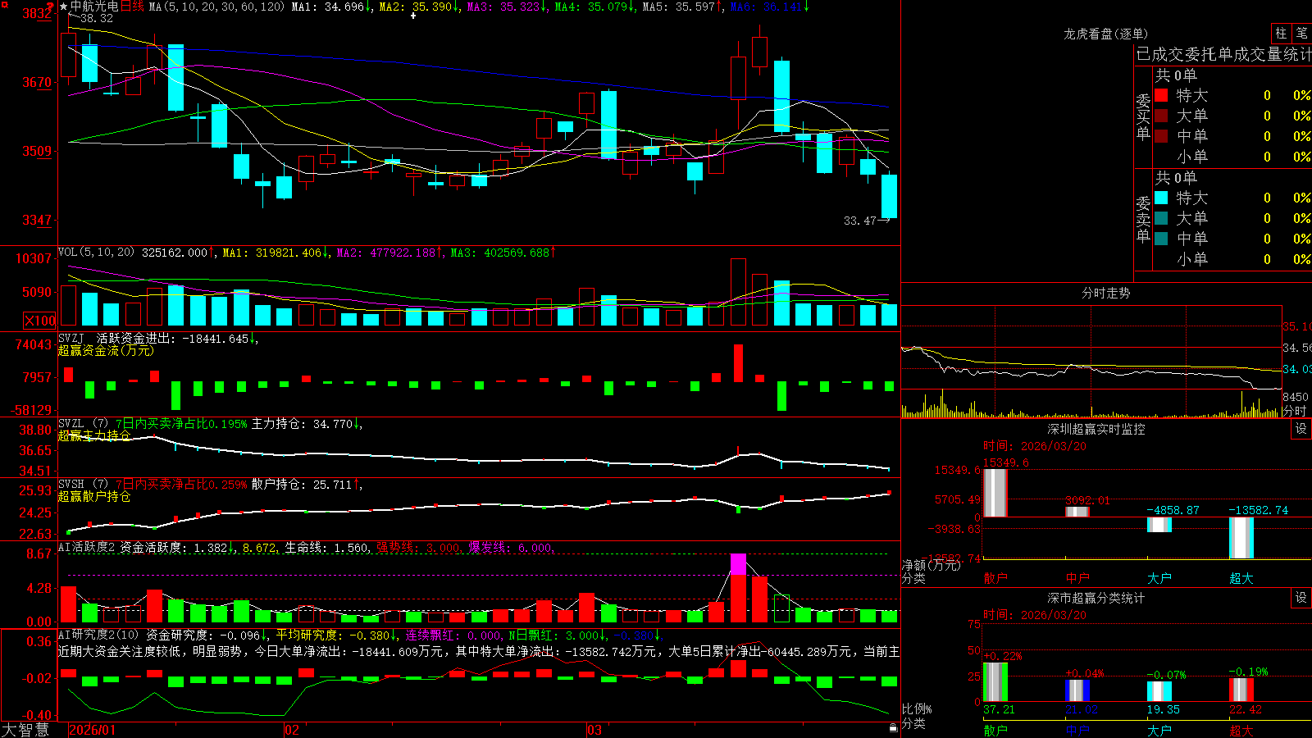This screenshot has height=738, width=1312.
Task: Click the 超大 category label in 深圳超赢 panel
Action: 1241,578
